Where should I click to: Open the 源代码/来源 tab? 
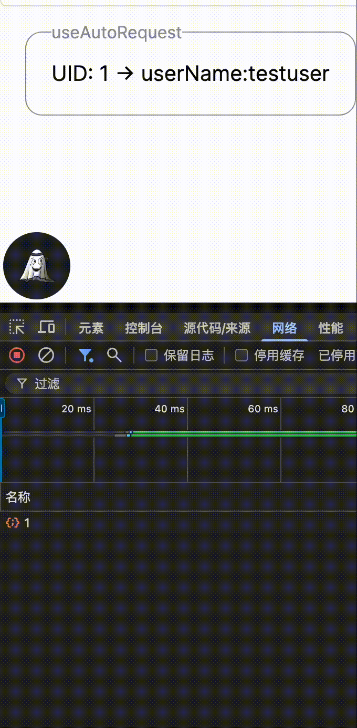(217, 328)
